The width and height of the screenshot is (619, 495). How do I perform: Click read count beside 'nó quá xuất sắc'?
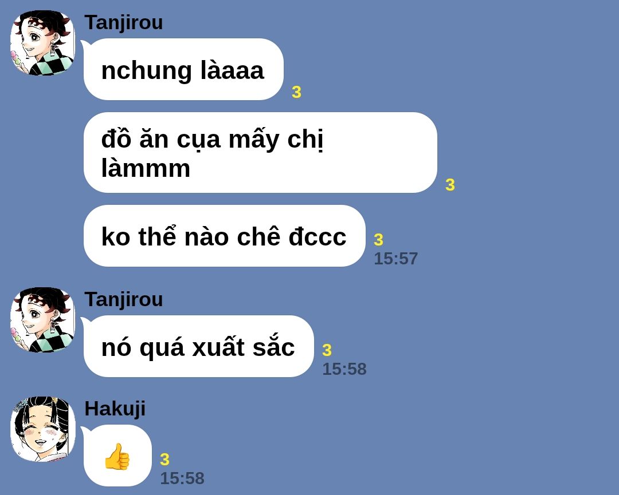(x=327, y=350)
